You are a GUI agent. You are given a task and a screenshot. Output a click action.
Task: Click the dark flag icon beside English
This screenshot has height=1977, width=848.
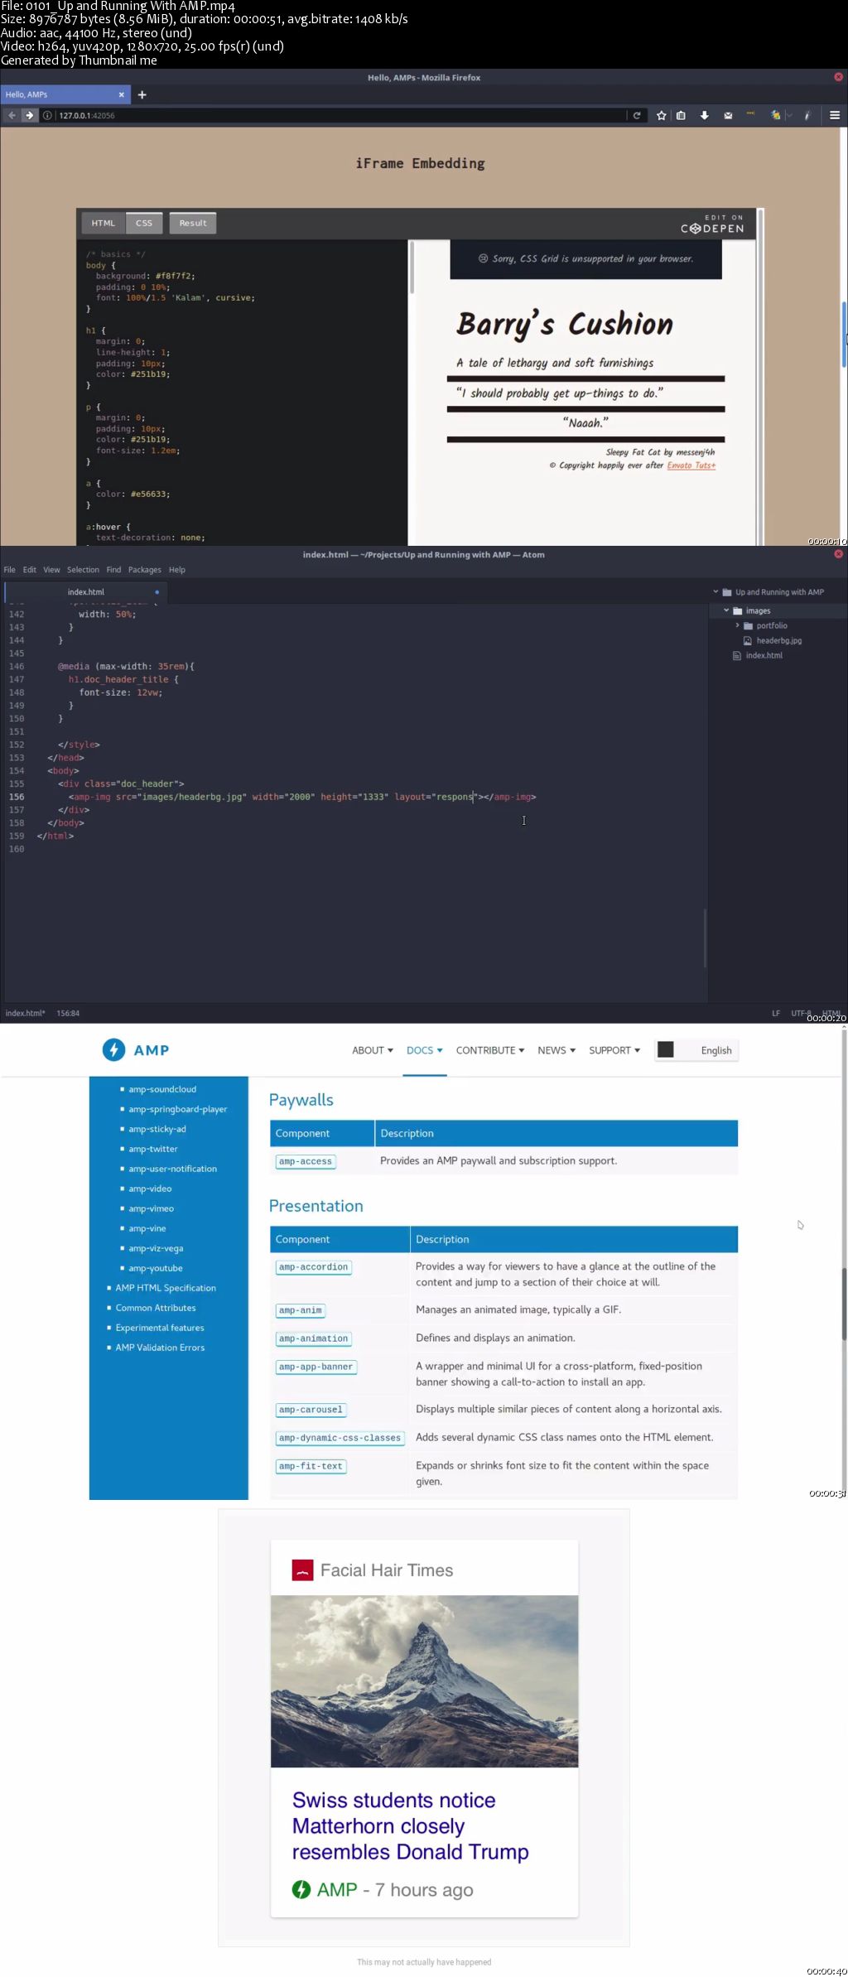(x=665, y=1049)
